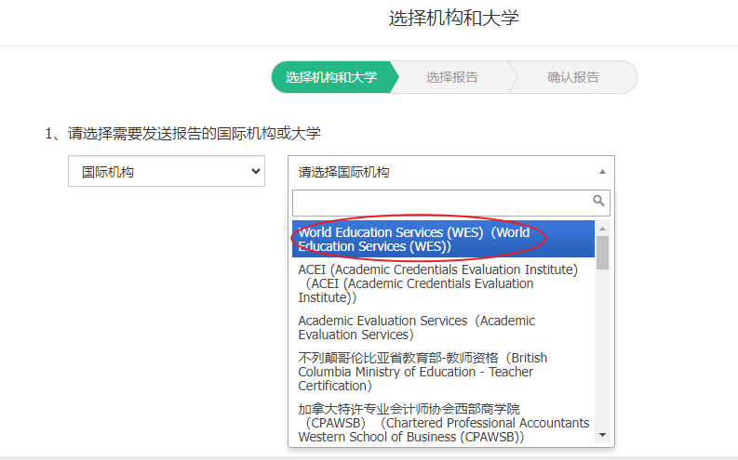Go to the 选择报告 step
This screenshot has width=738, height=460.
(x=452, y=77)
